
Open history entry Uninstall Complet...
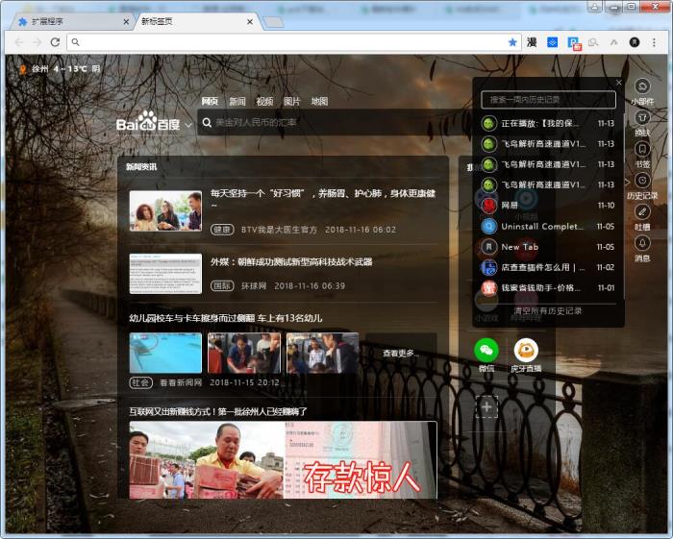click(x=548, y=226)
